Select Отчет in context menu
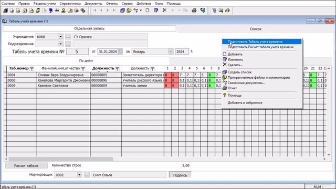The image size is (336, 189). 261,88
